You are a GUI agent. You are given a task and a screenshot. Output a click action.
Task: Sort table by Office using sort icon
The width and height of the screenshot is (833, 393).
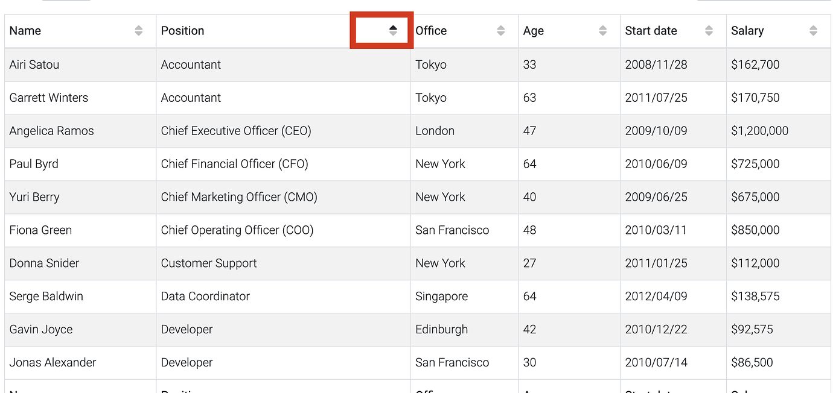(500, 31)
